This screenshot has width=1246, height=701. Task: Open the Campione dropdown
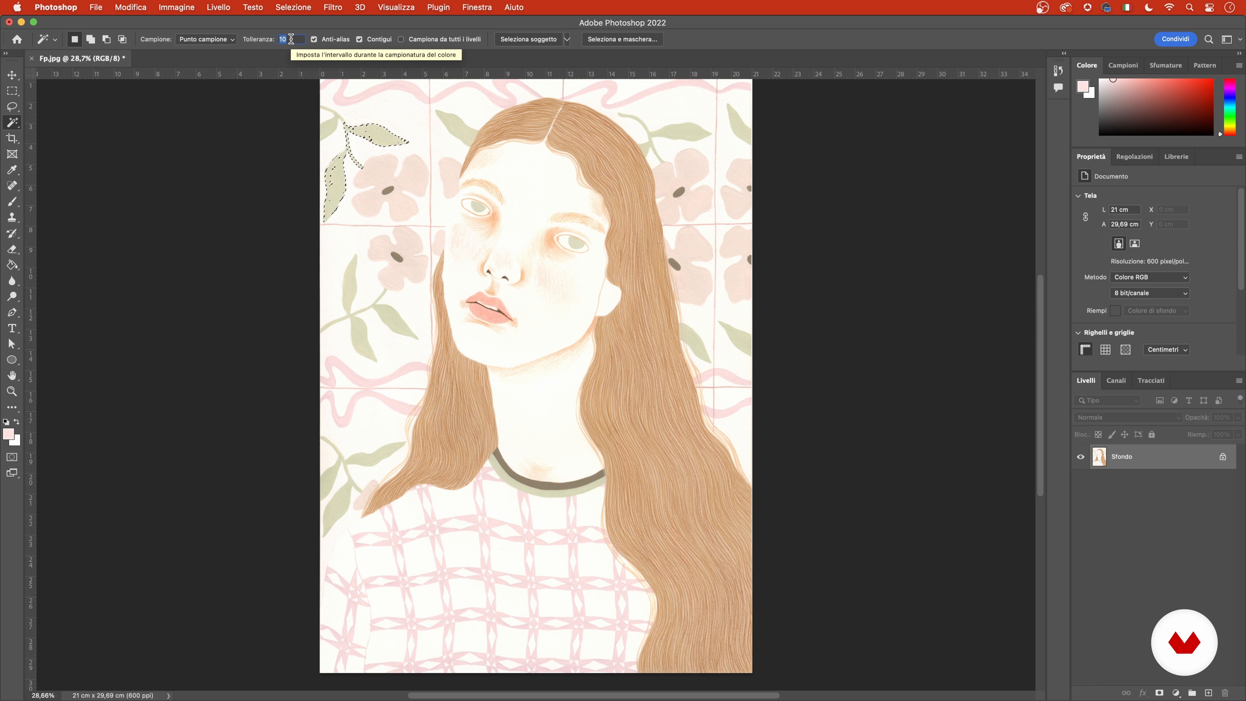pyautogui.click(x=206, y=39)
